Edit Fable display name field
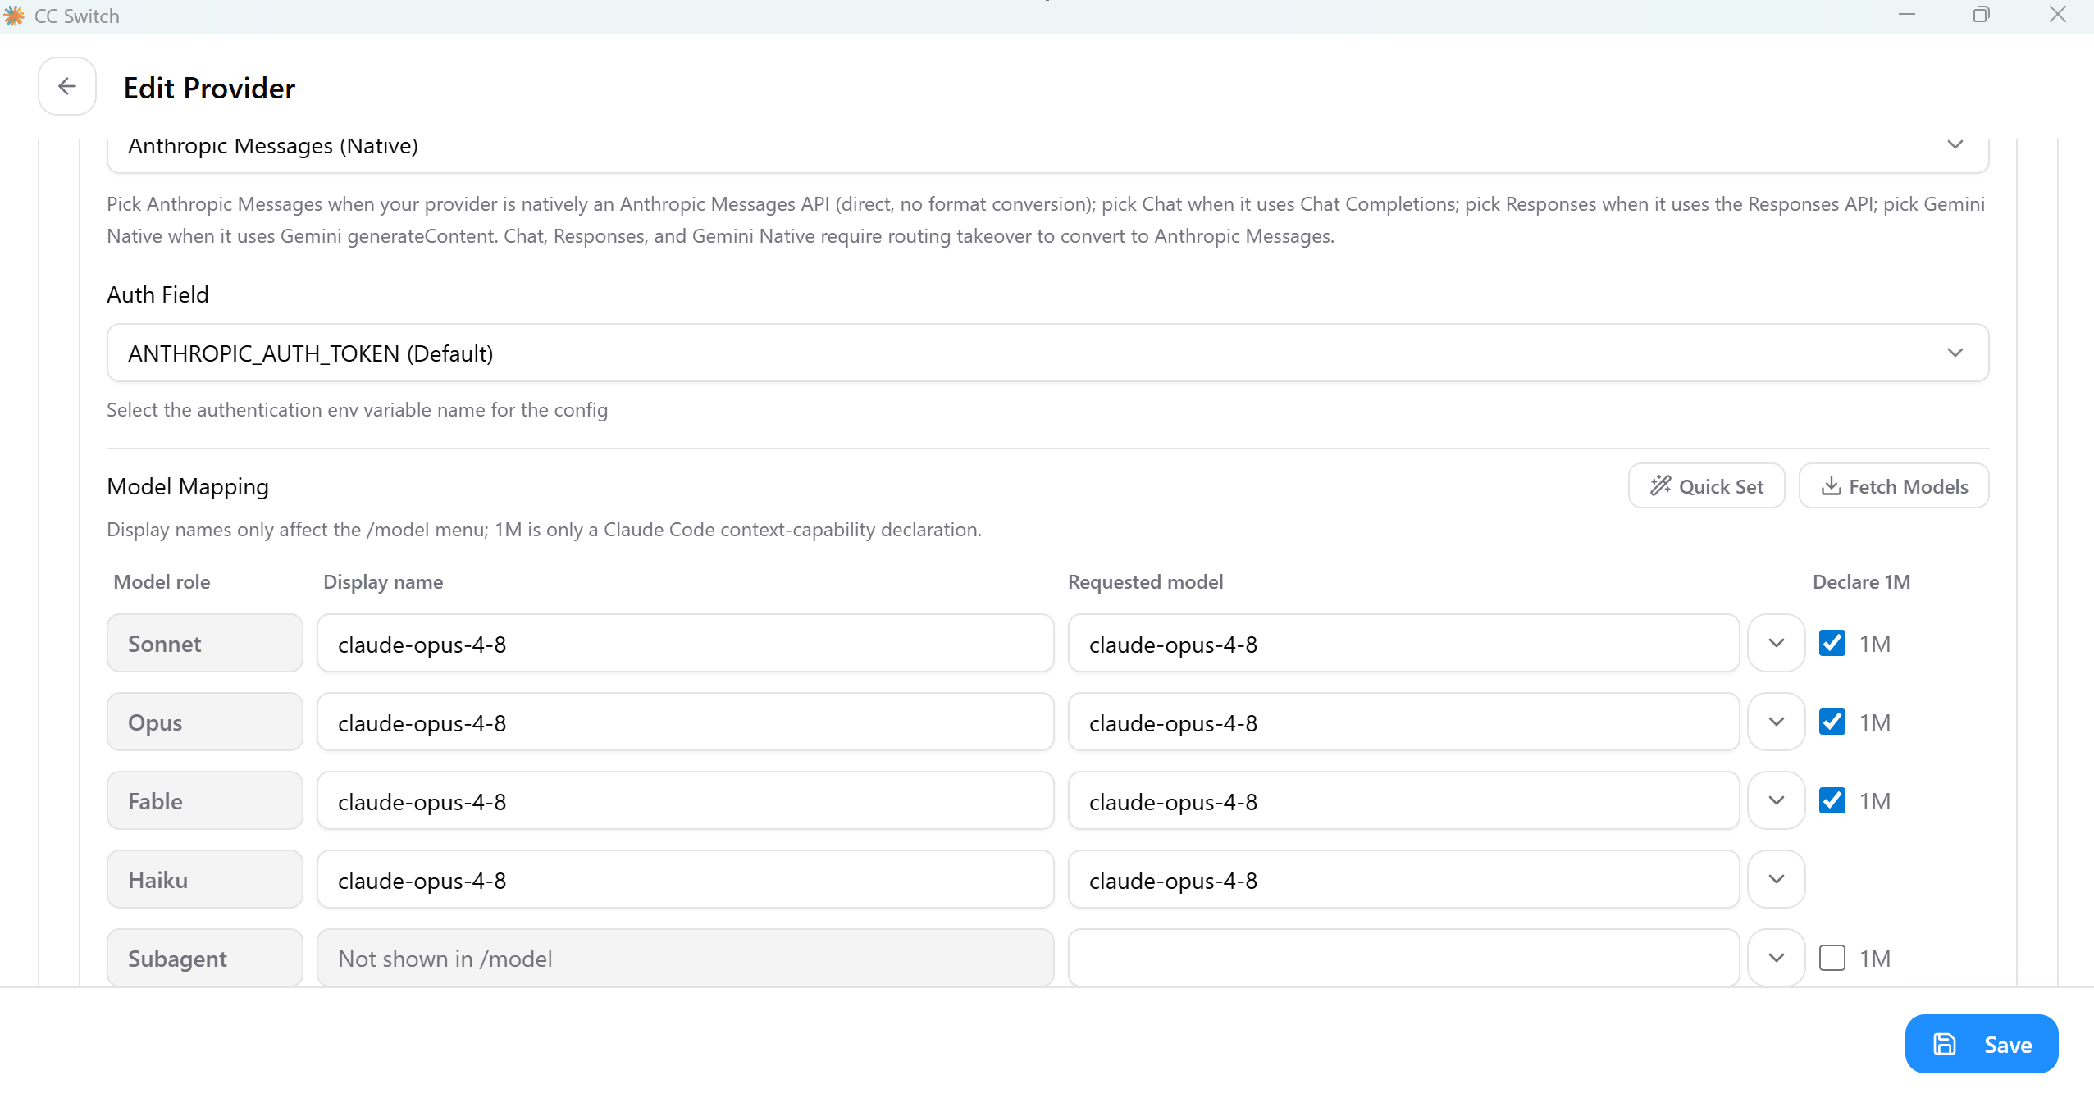The height and width of the screenshot is (1098, 2094). coord(685,801)
